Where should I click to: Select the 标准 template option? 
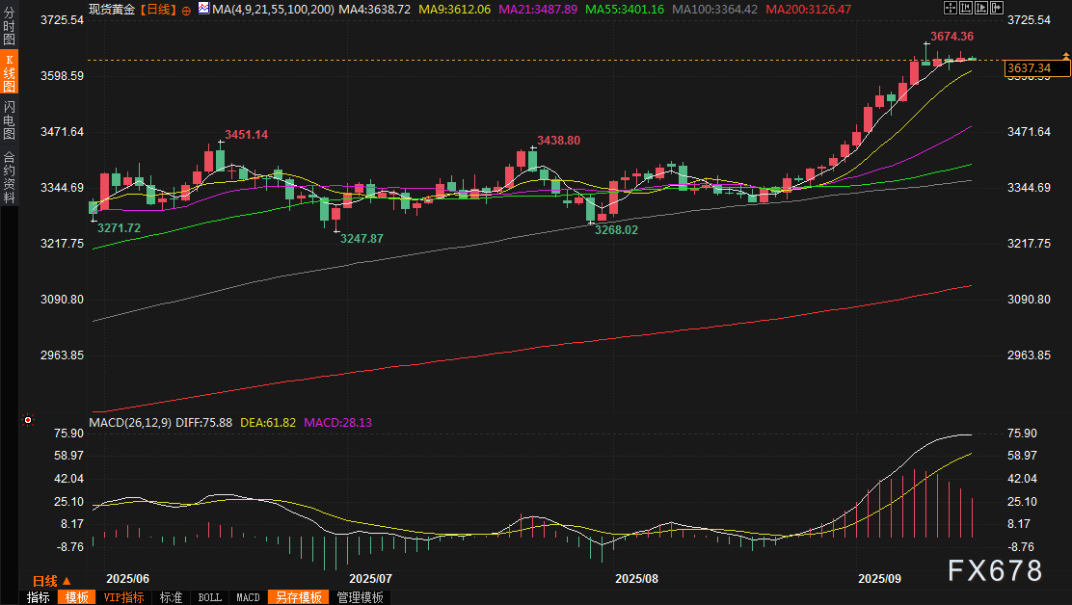(172, 597)
